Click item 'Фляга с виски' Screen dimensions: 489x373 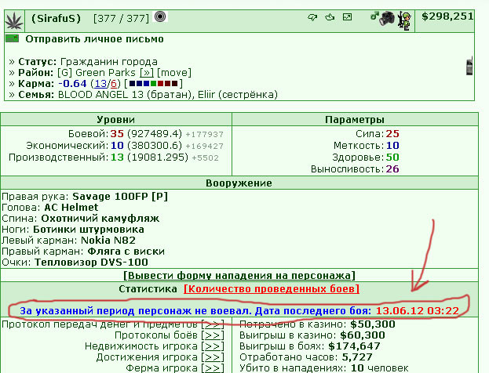pos(126,252)
